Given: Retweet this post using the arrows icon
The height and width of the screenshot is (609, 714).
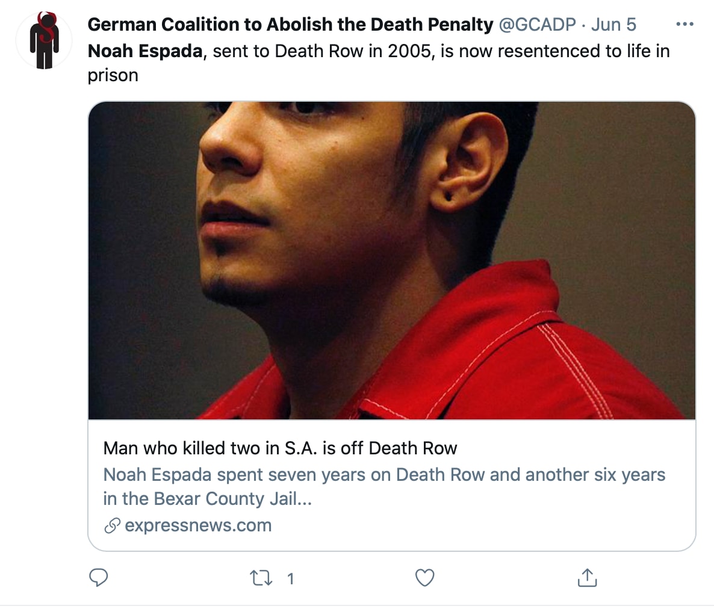Looking at the screenshot, I should pos(261,578).
